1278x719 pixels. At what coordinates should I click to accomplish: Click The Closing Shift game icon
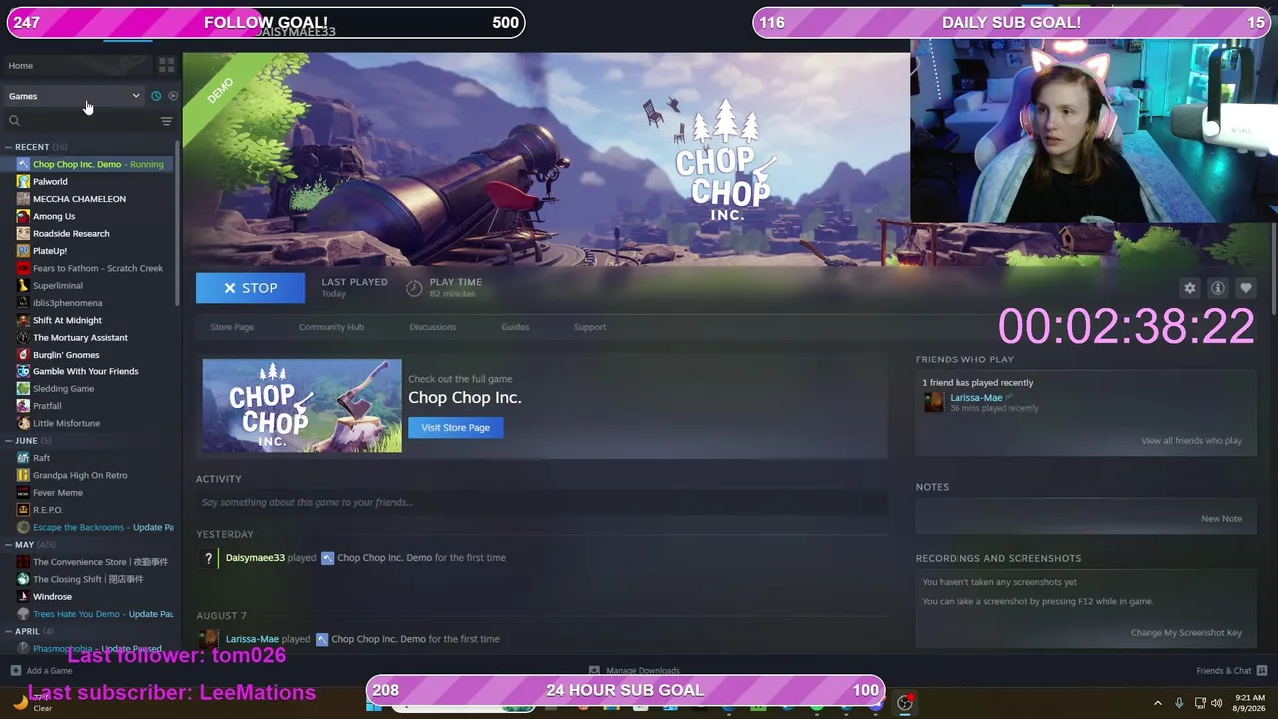(23, 579)
